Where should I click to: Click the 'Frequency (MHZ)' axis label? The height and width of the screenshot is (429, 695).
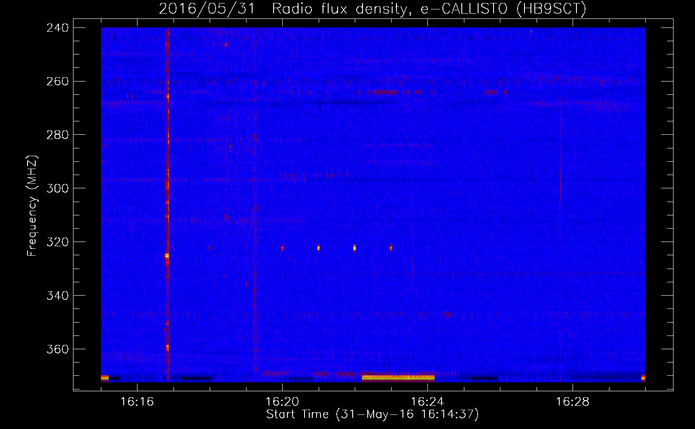[x=33, y=206]
